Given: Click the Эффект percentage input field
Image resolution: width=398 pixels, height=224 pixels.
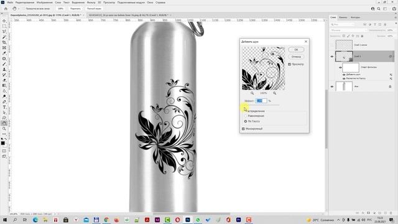Looking at the screenshot, I should (261, 101).
